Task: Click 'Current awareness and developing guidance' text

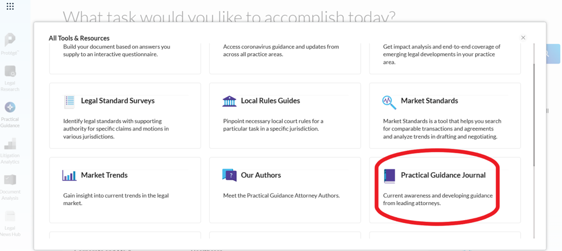Action: click(x=438, y=200)
